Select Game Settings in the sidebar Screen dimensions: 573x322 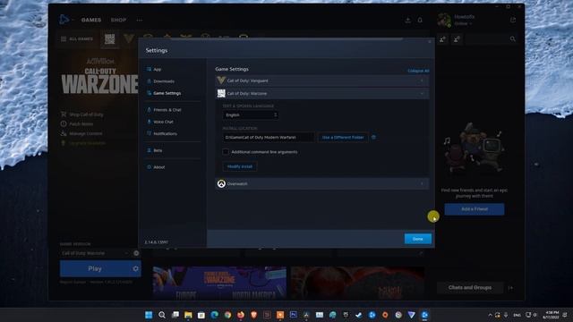coord(167,93)
